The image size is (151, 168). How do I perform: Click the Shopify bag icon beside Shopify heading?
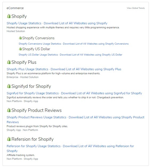point(9,16)
